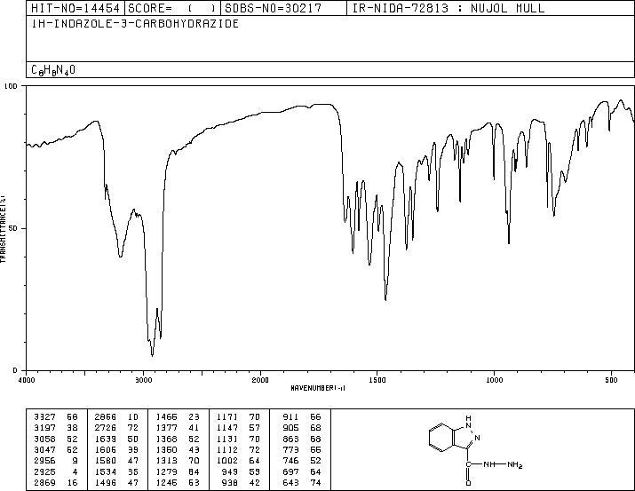Select peak value 949 in the table

pos(230,472)
